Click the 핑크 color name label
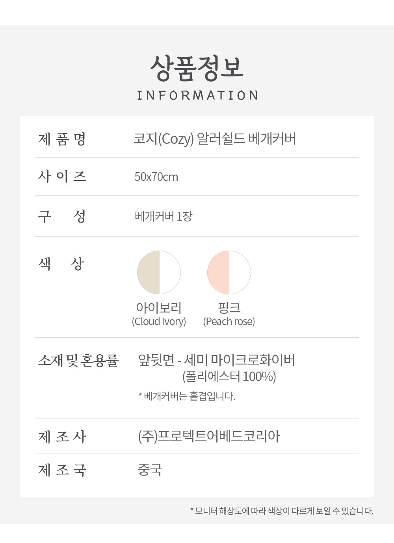This screenshot has width=394, height=543. tap(229, 307)
